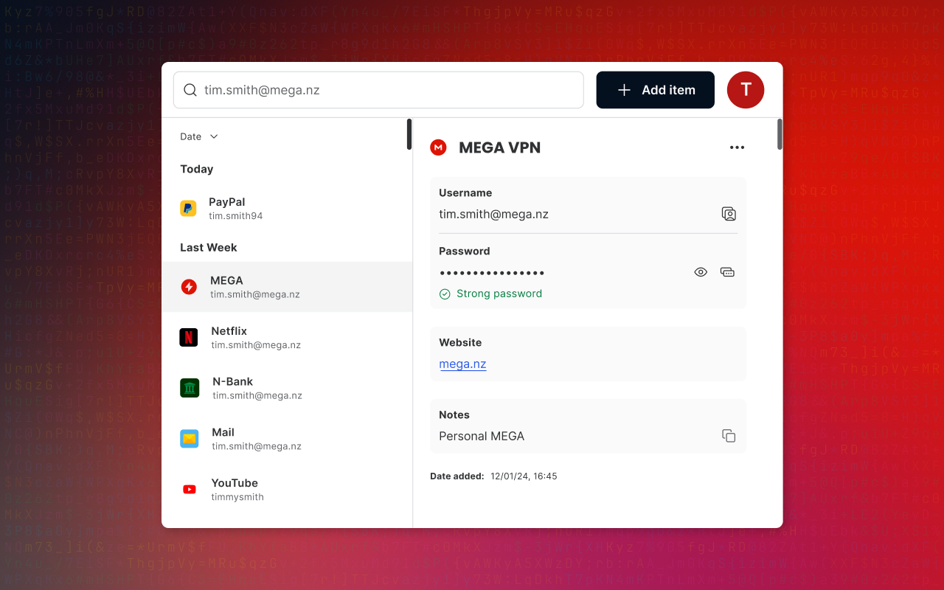The height and width of the screenshot is (590, 944).
Task: Click the Add item button
Action: [655, 89]
